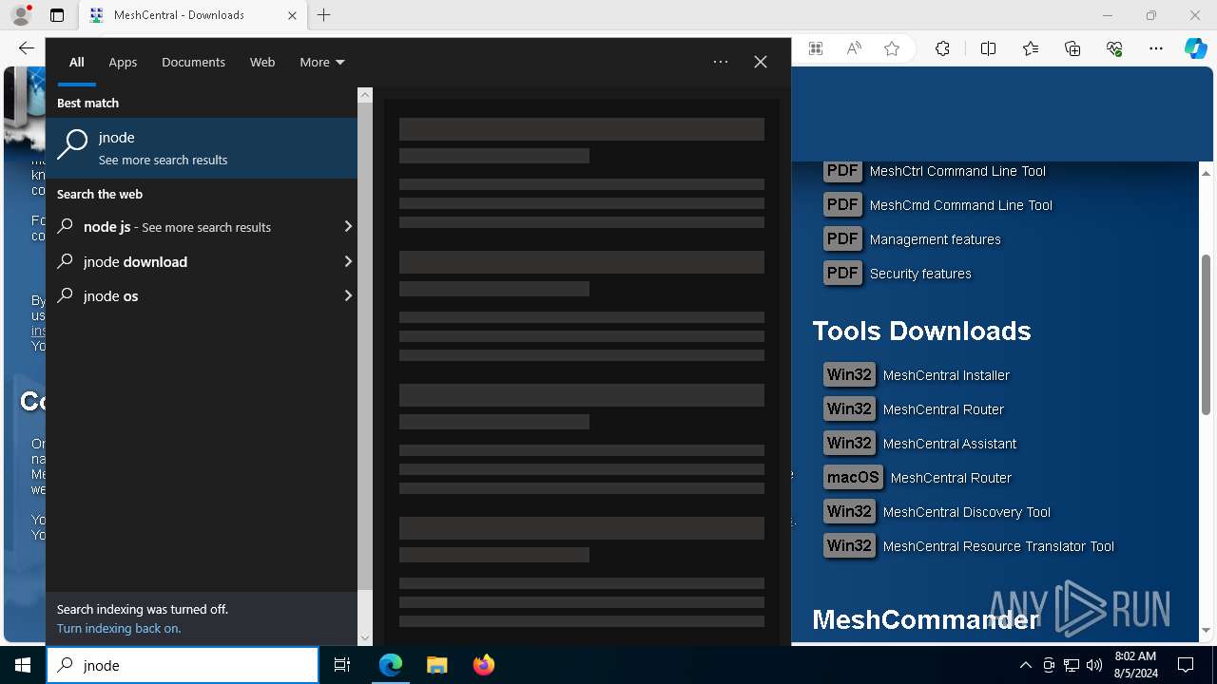Open Task View on the taskbar
The image size is (1217, 684).
point(342,665)
